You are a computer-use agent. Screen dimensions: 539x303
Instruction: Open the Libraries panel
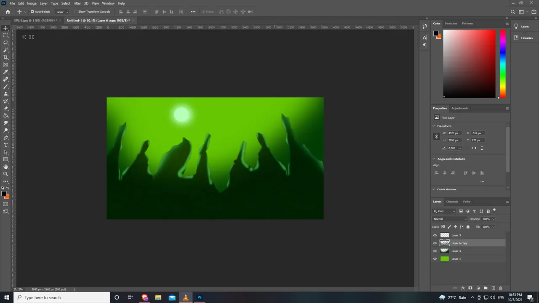point(523,38)
